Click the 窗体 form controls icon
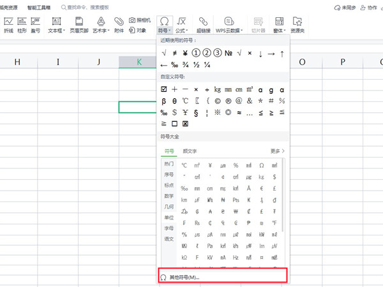 pos(279,22)
